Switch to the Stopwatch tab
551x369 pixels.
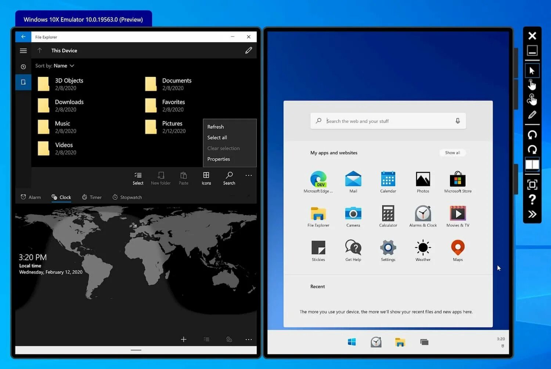(127, 197)
